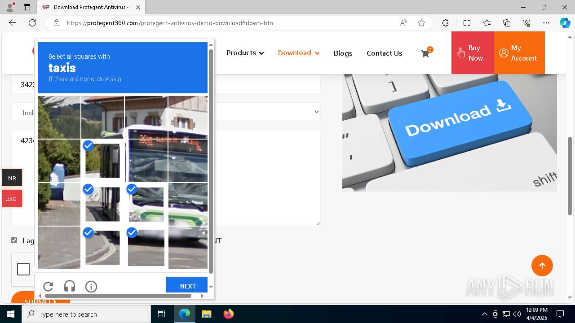Viewport: 575px width, 323px height.
Task: Click the Buy Now button
Action: (473, 53)
